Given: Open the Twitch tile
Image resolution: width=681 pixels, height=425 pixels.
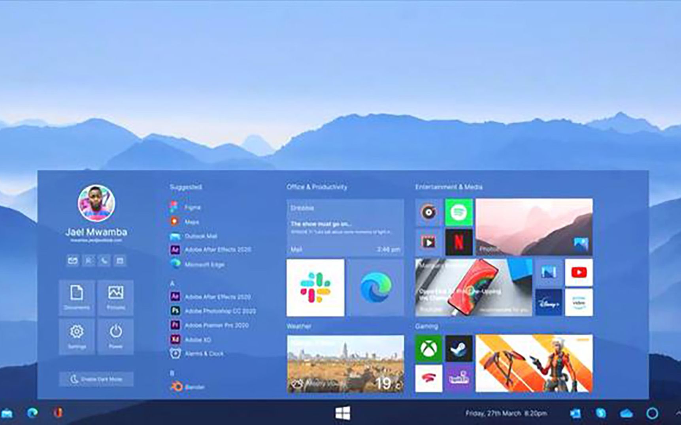Looking at the screenshot, I should [x=459, y=379].
